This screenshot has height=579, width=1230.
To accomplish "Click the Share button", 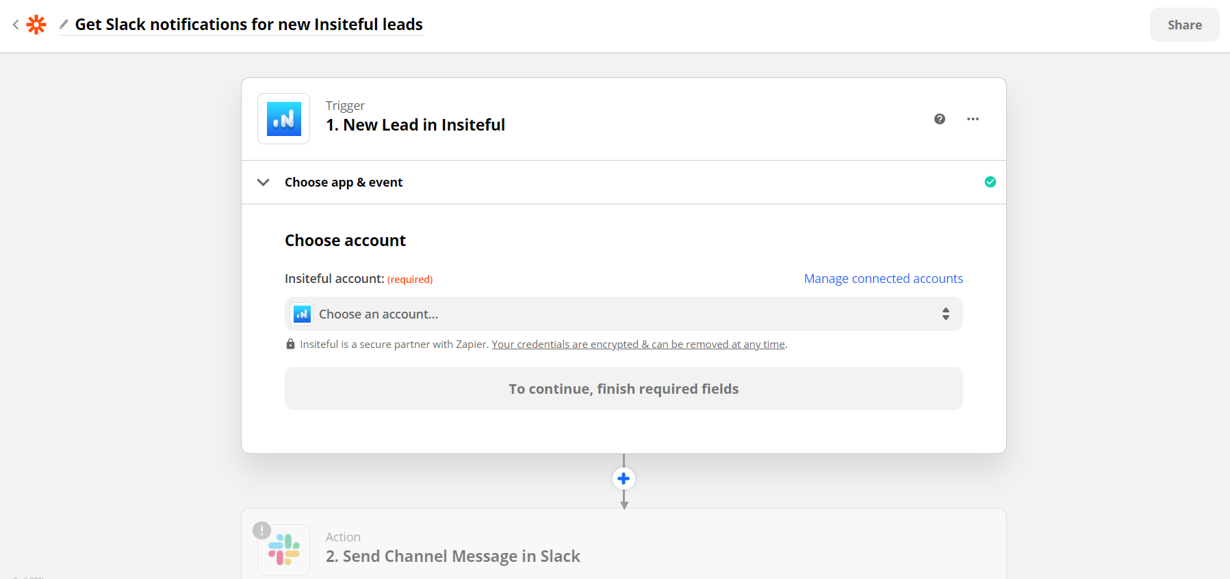I will tap(1184, 25).
